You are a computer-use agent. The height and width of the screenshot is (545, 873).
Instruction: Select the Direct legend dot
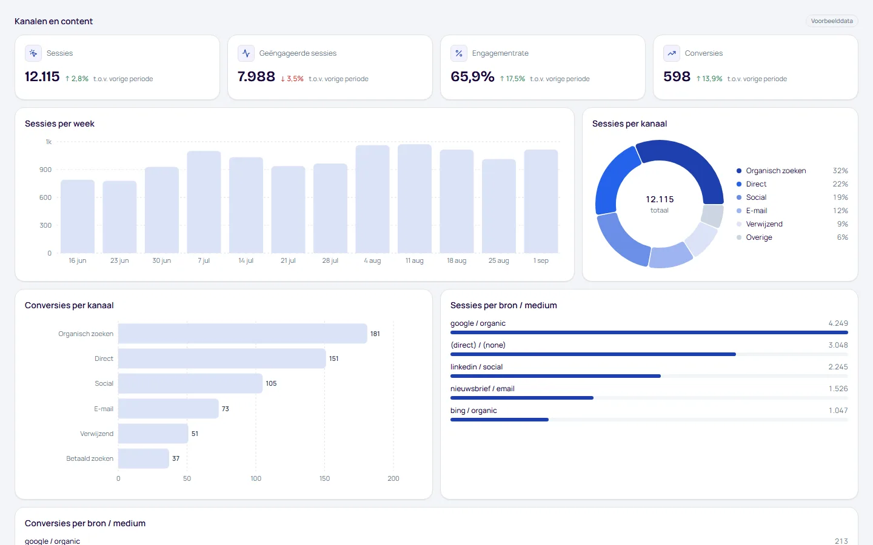click(x=739, y=184)
